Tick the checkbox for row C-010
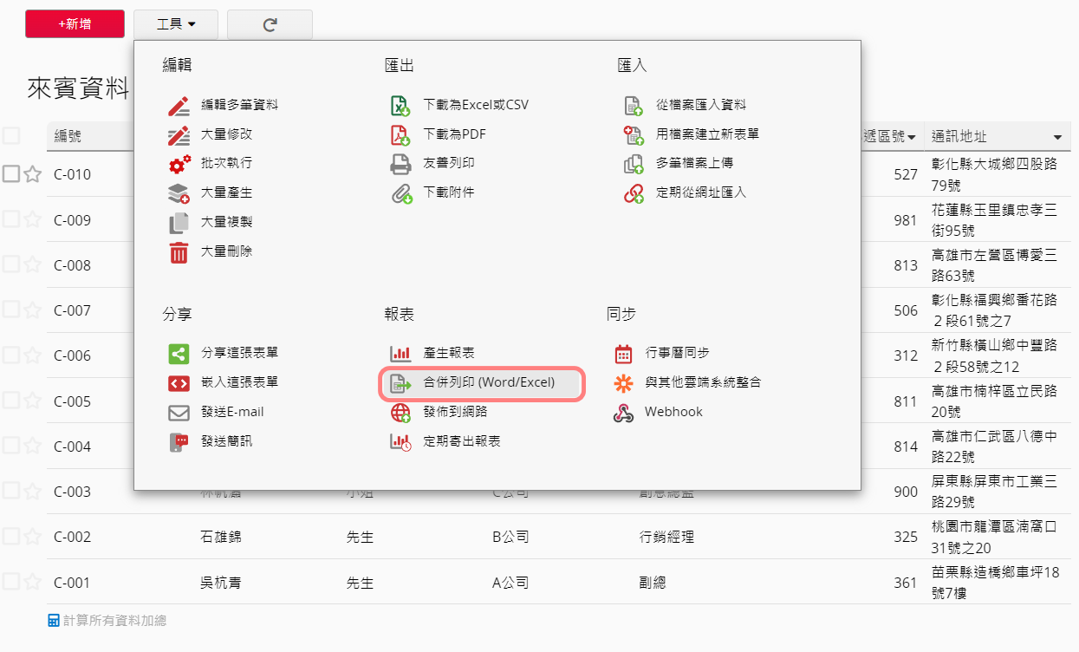Viewport: 1079px width, 652px height. point(10,174)
